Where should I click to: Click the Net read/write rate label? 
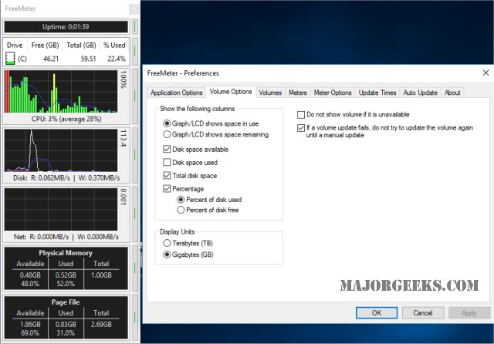click(66, 237)
